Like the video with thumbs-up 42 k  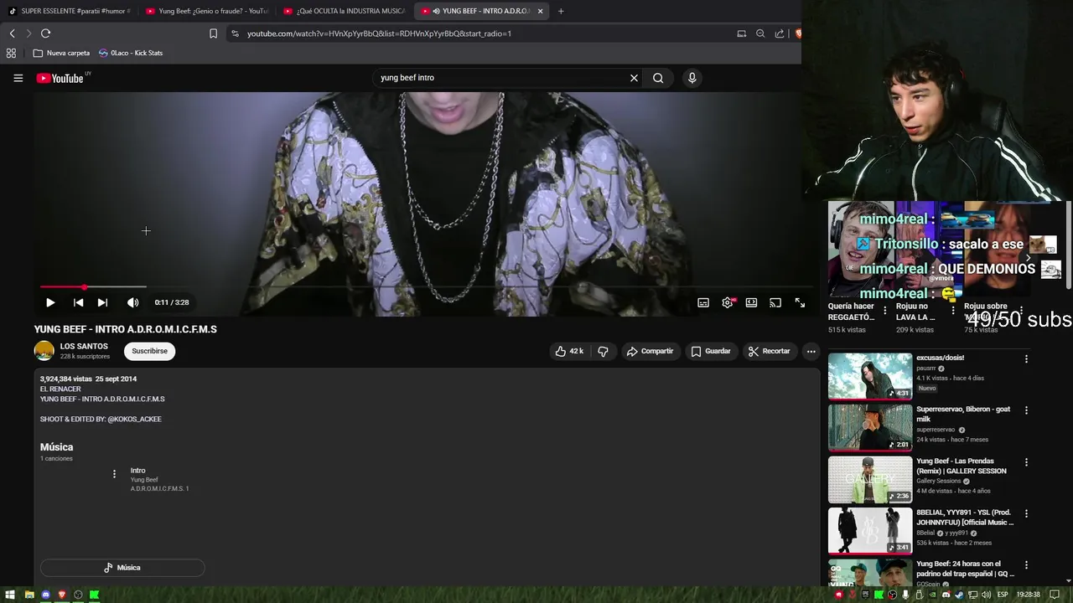(568, 351)
